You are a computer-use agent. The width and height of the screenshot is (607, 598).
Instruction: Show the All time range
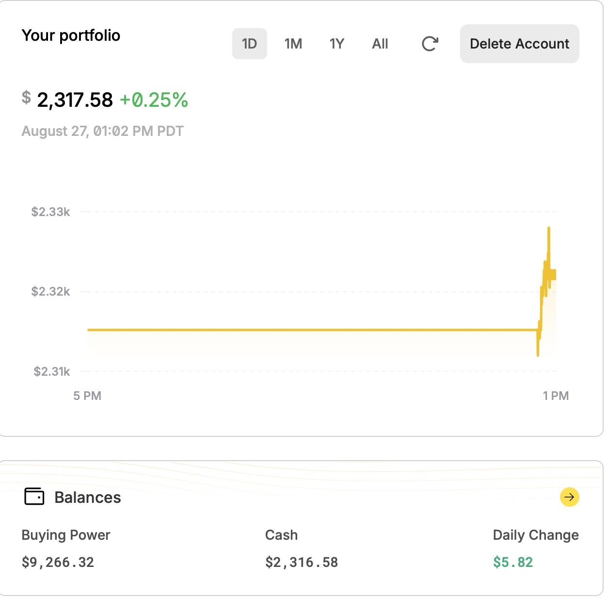point(380,44)
